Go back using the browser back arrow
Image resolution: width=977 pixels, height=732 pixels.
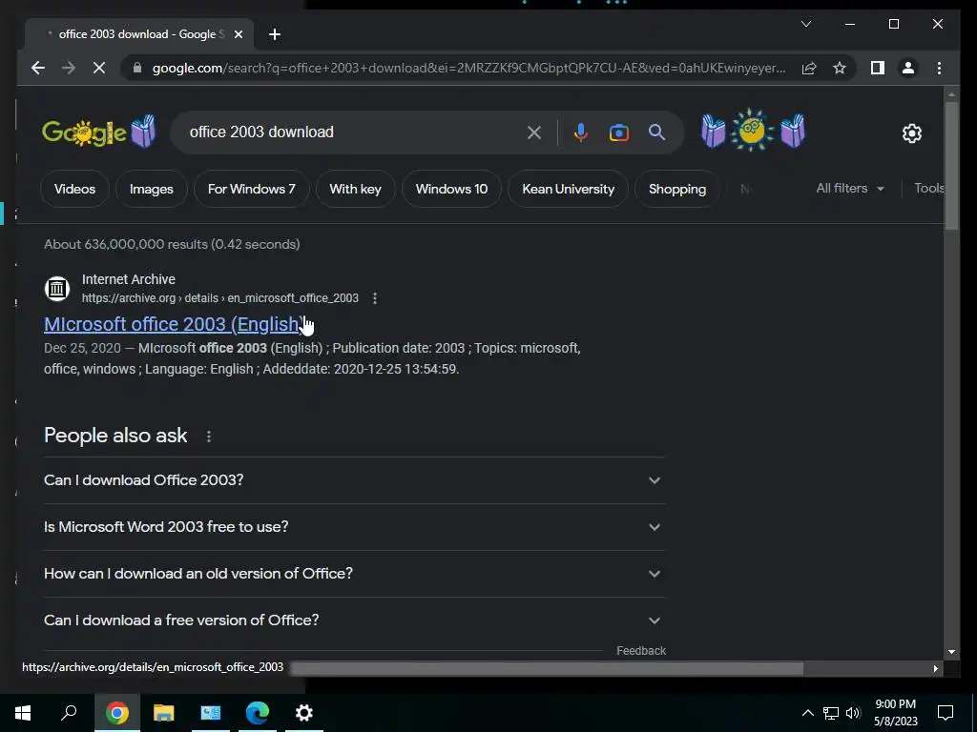38,68
